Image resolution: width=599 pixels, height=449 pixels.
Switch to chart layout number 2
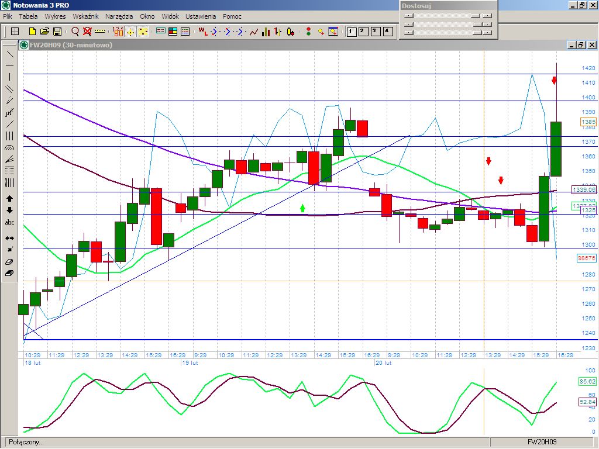pyautogui.click(x=363, y=31)
